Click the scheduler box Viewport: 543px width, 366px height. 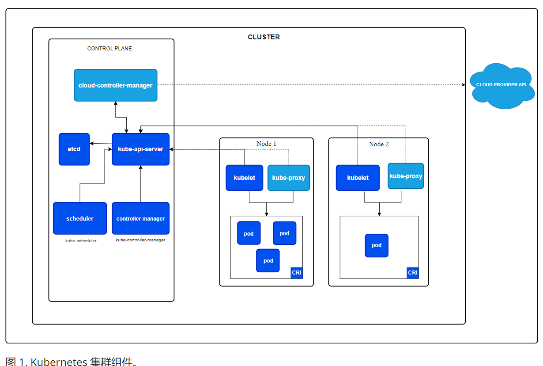click(x=80, y=218)
